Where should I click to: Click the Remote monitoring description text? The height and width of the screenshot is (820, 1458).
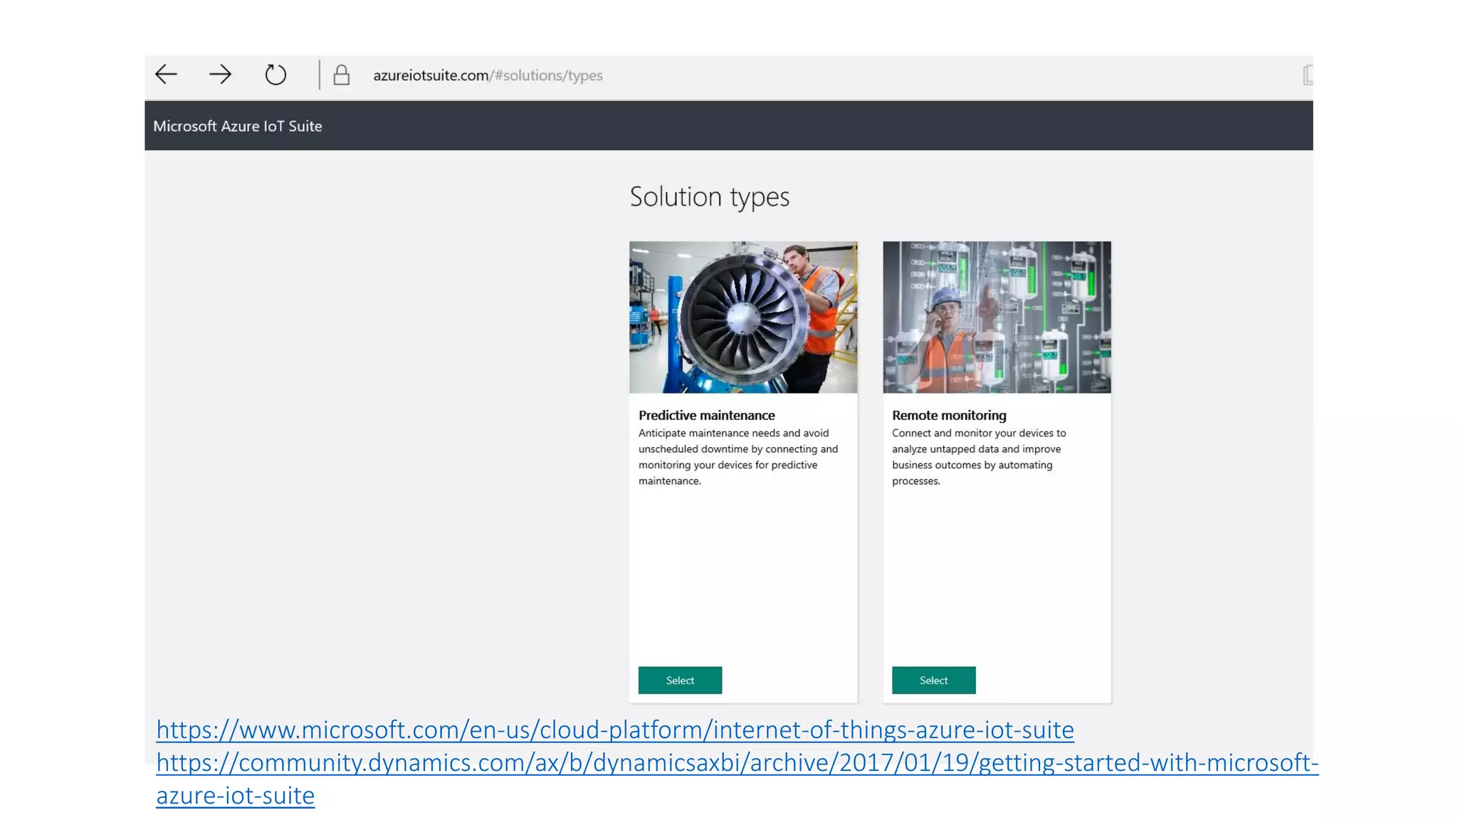(979, 457)
